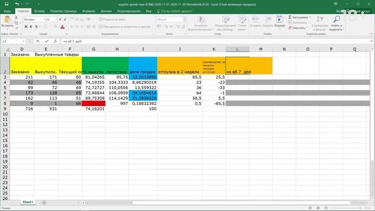
Task: Copy selection using the copy icon
Action: pos(16,23)
